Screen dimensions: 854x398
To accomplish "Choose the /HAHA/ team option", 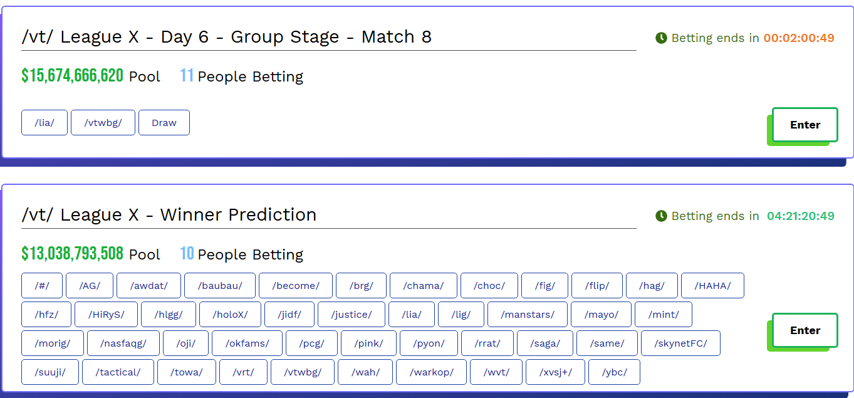I will [712, 286].
